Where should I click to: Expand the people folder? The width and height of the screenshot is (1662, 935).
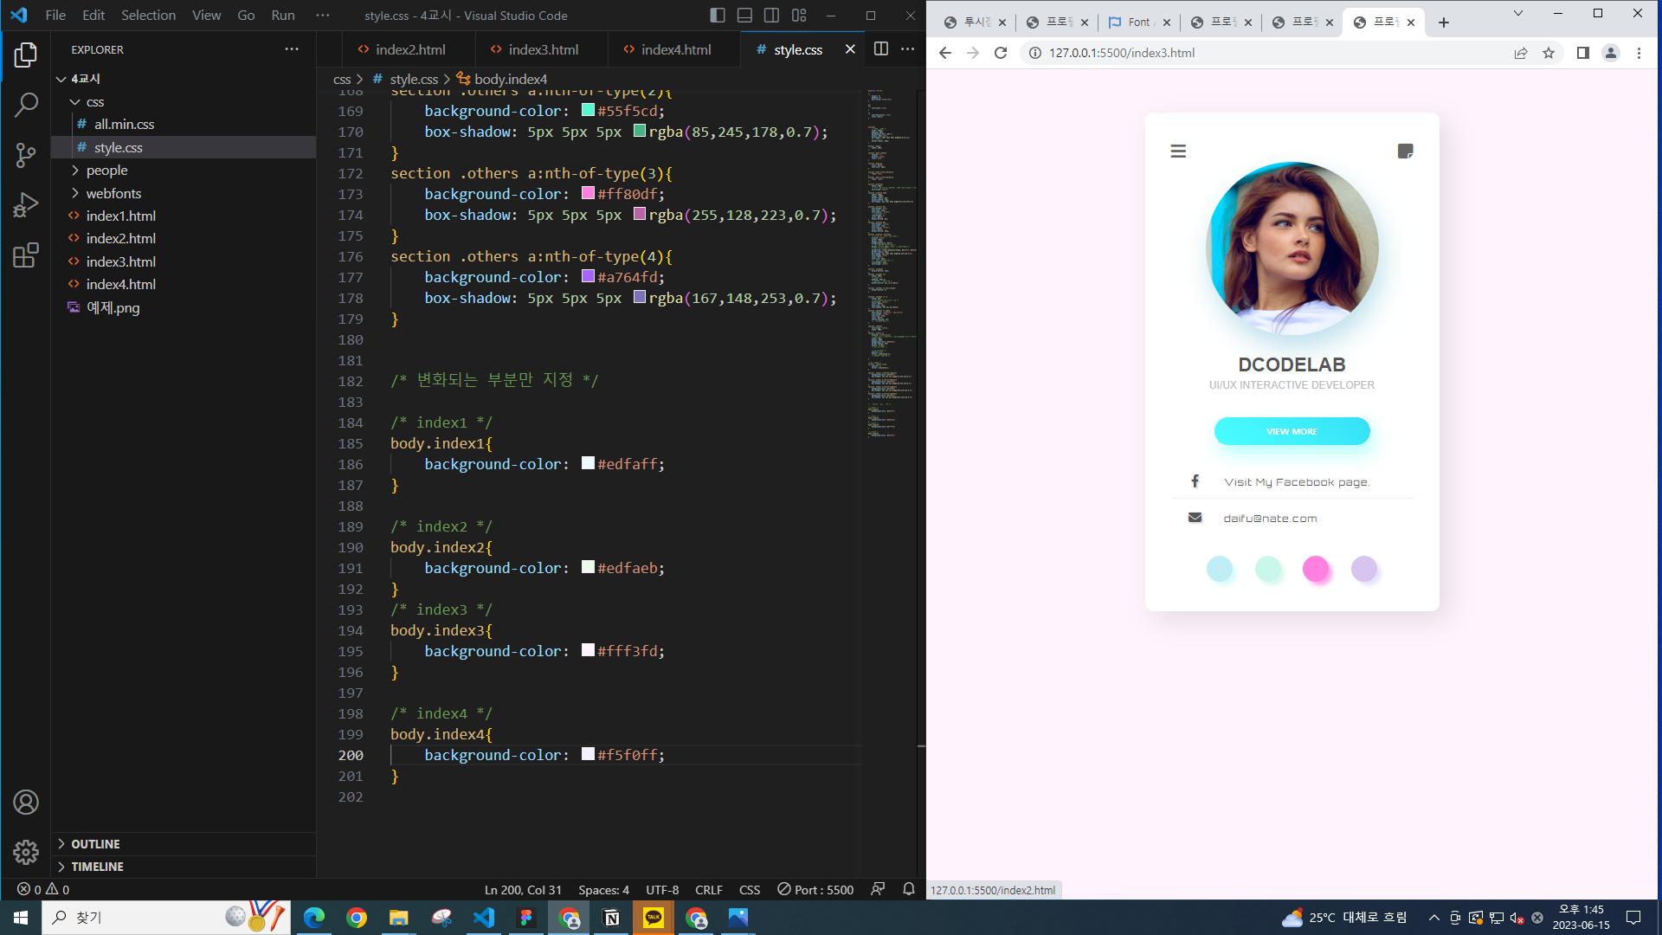[106, 171]
